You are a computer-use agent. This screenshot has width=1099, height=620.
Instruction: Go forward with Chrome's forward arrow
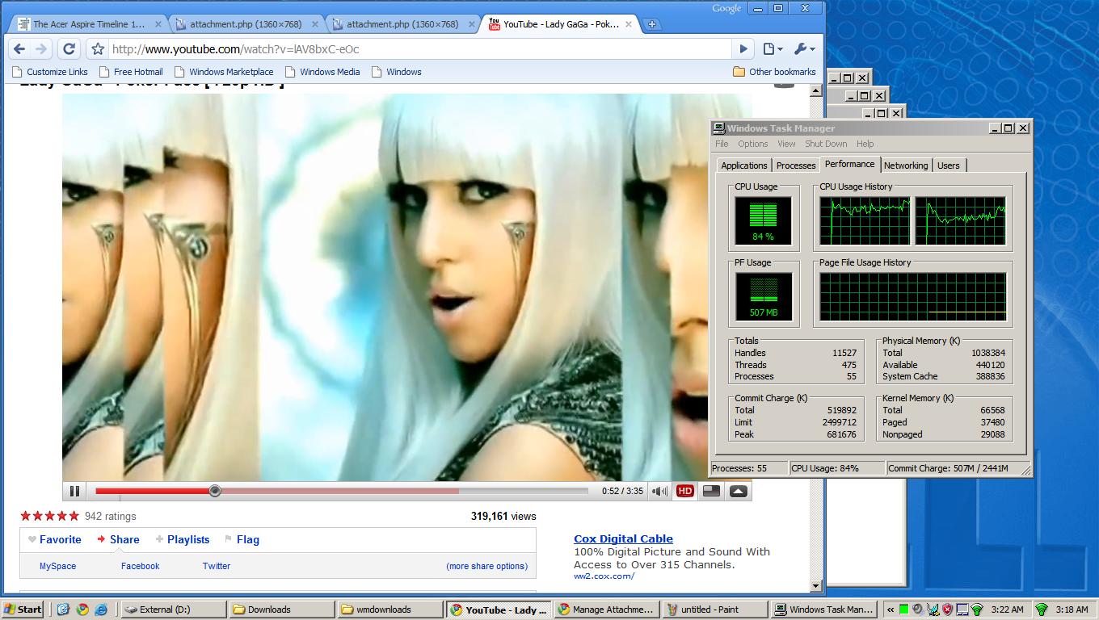point(41,49)
